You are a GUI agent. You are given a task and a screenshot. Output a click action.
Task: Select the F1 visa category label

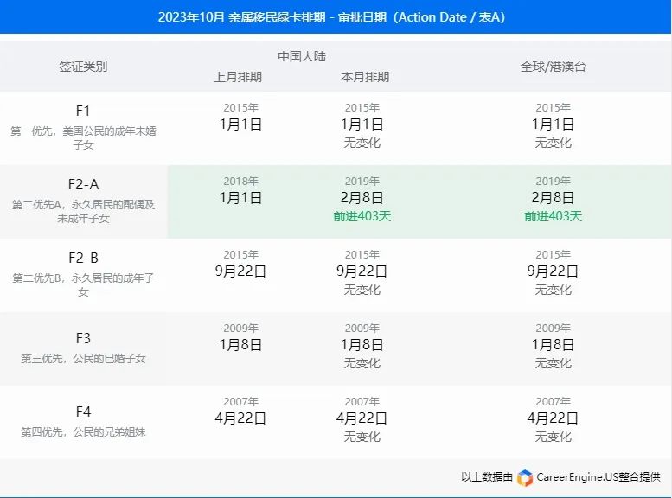point(83,111)
